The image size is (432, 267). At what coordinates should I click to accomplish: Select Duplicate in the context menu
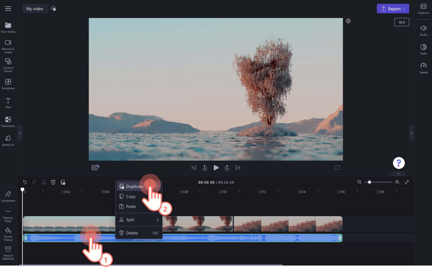click(139, 187)
